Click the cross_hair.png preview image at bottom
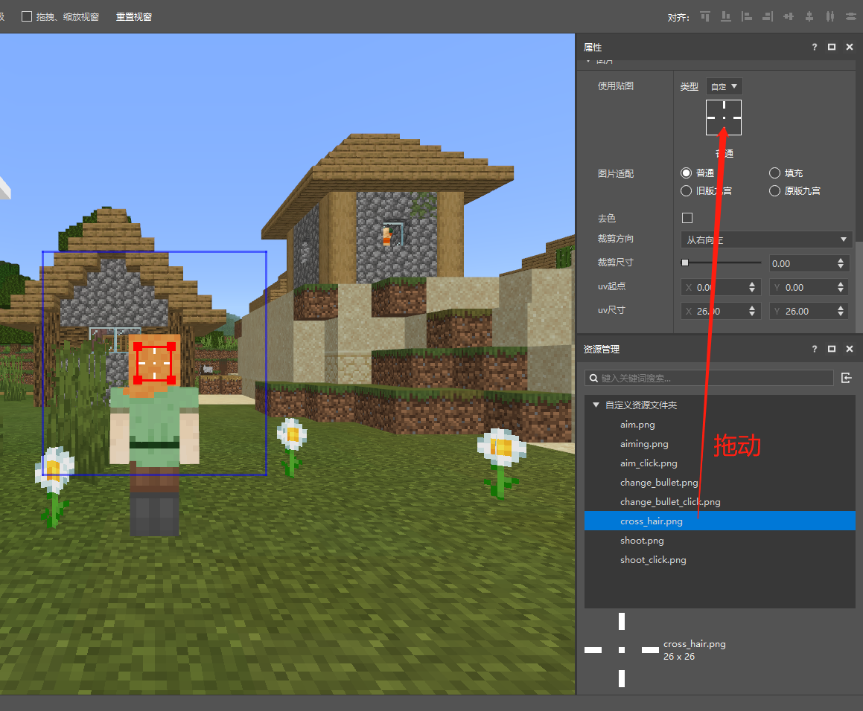 [622, 650]
